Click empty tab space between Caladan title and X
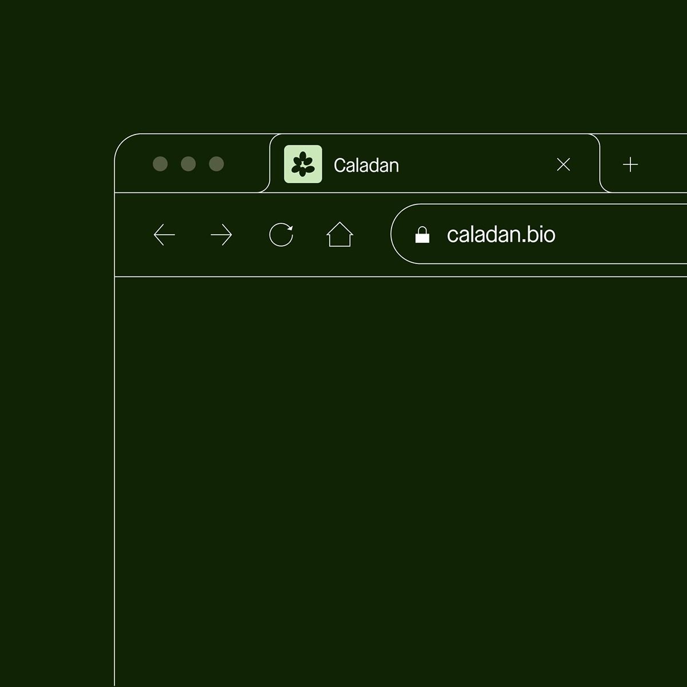 tap(475, 165)
